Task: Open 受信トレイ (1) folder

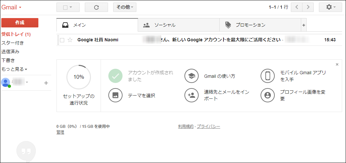Action: [x=16, y=34]
